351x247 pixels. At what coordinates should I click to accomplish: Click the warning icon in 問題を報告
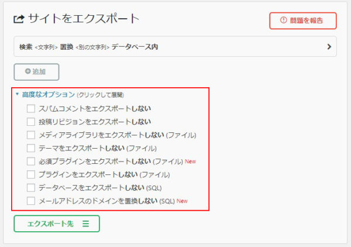point(283,20)
